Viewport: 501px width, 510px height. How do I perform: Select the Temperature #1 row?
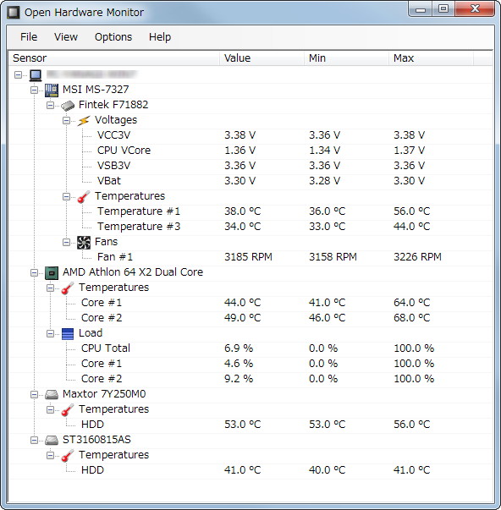pos(250,211)
